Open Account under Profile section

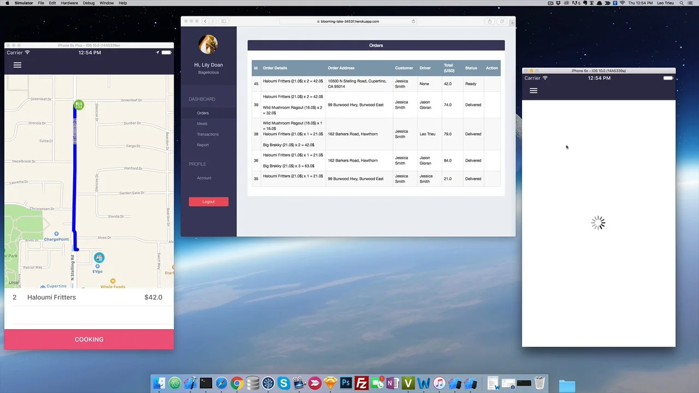click(x=204, y=178)
